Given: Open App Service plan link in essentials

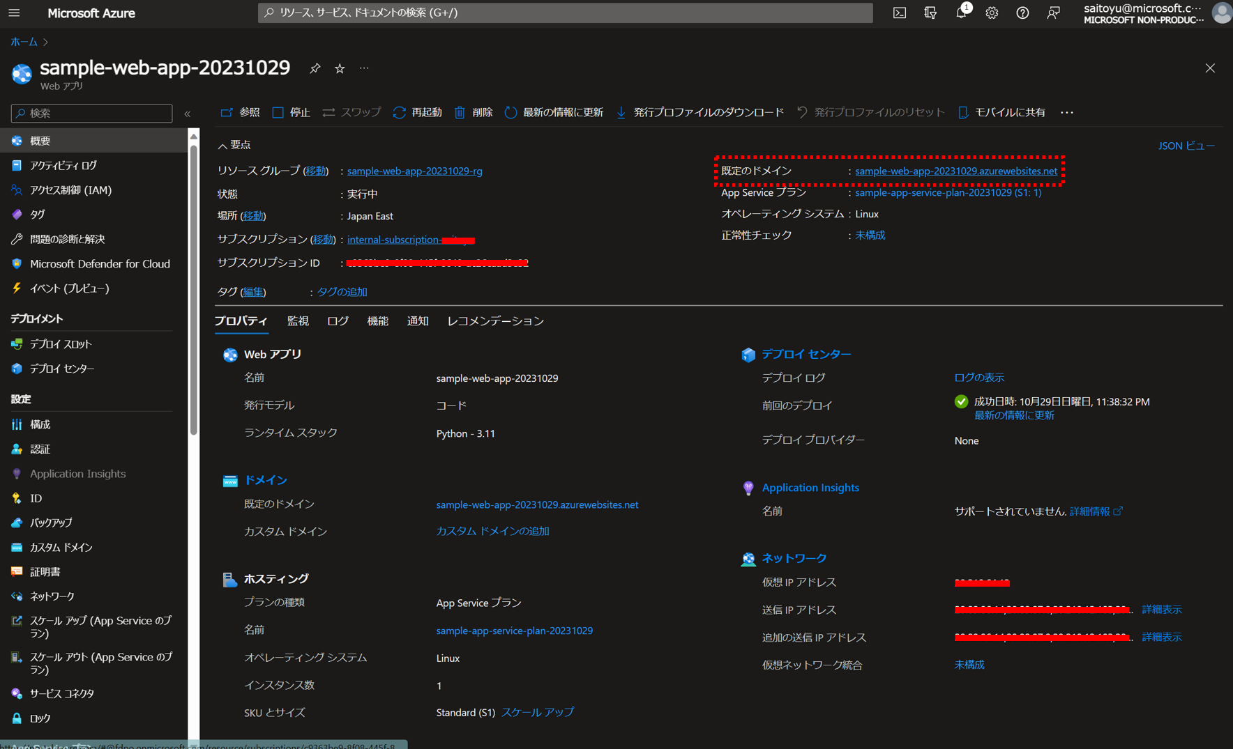Looking at the screenshot, I should (948, 192).
